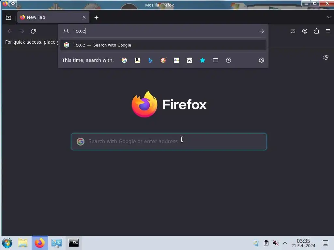The image size is (334, 250).
Task: Open the Extensions panel
Action: [x=316, y=31]
